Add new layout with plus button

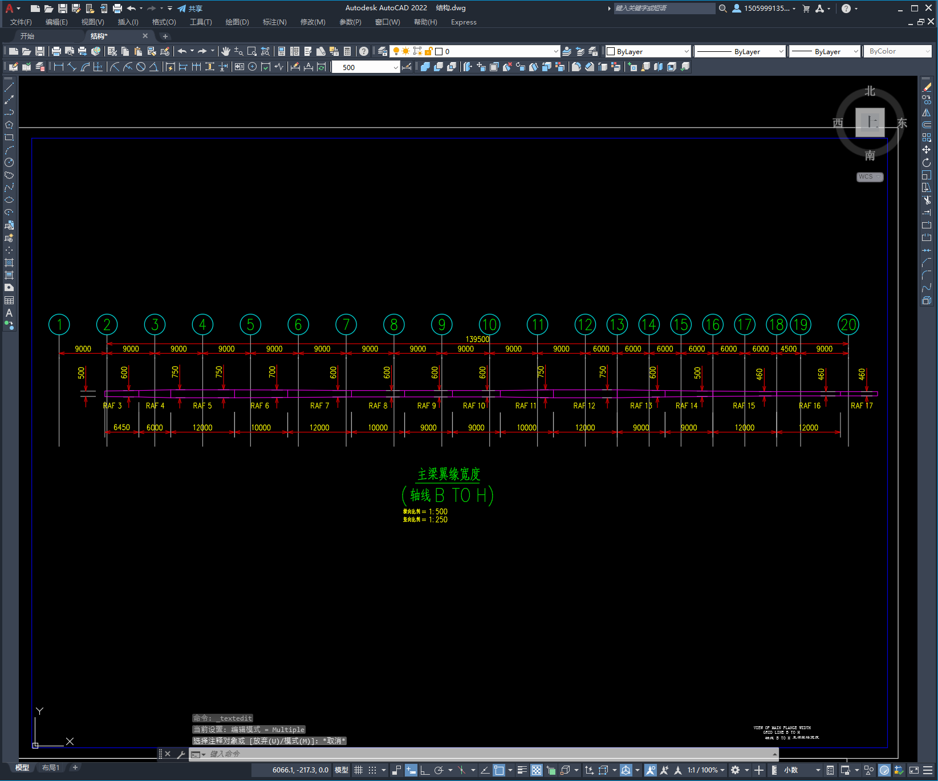[x=75, y=767]
